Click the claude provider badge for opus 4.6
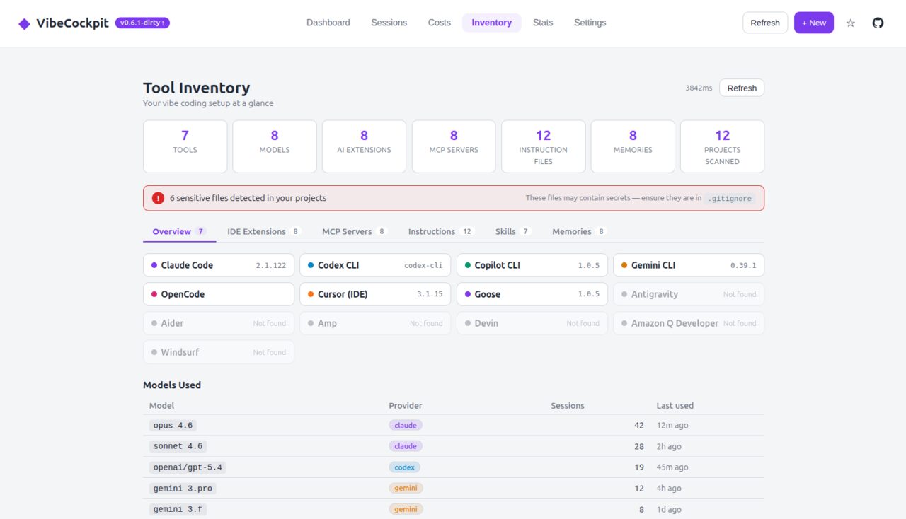The width and height of the screenshot is (906, 519). click(x=405, y=425)
